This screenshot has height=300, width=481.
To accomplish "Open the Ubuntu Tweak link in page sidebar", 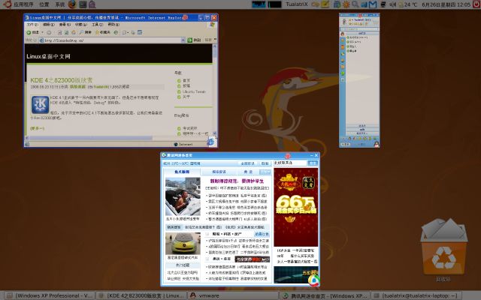I will [x=194, y=91].
